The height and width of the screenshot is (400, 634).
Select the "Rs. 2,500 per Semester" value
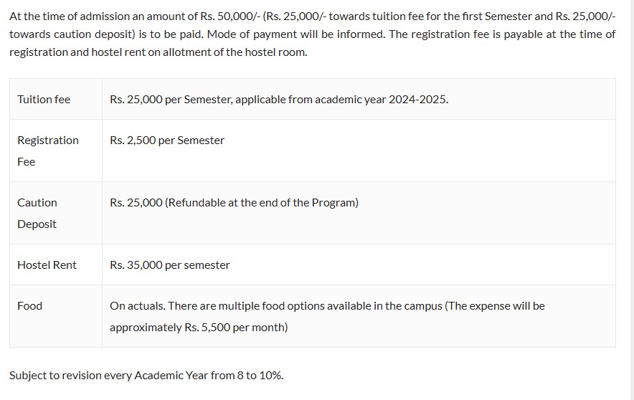coord(167,141)
